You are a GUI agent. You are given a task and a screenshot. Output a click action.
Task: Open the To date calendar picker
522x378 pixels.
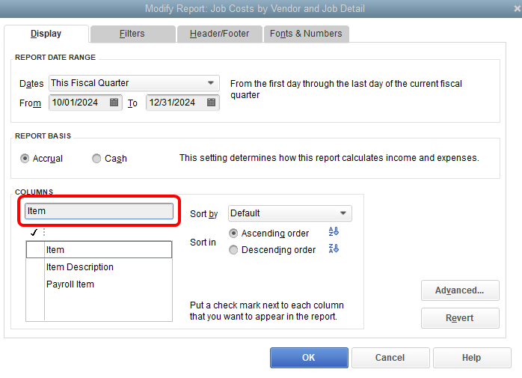pyautogui.click(x=211, y=103)
